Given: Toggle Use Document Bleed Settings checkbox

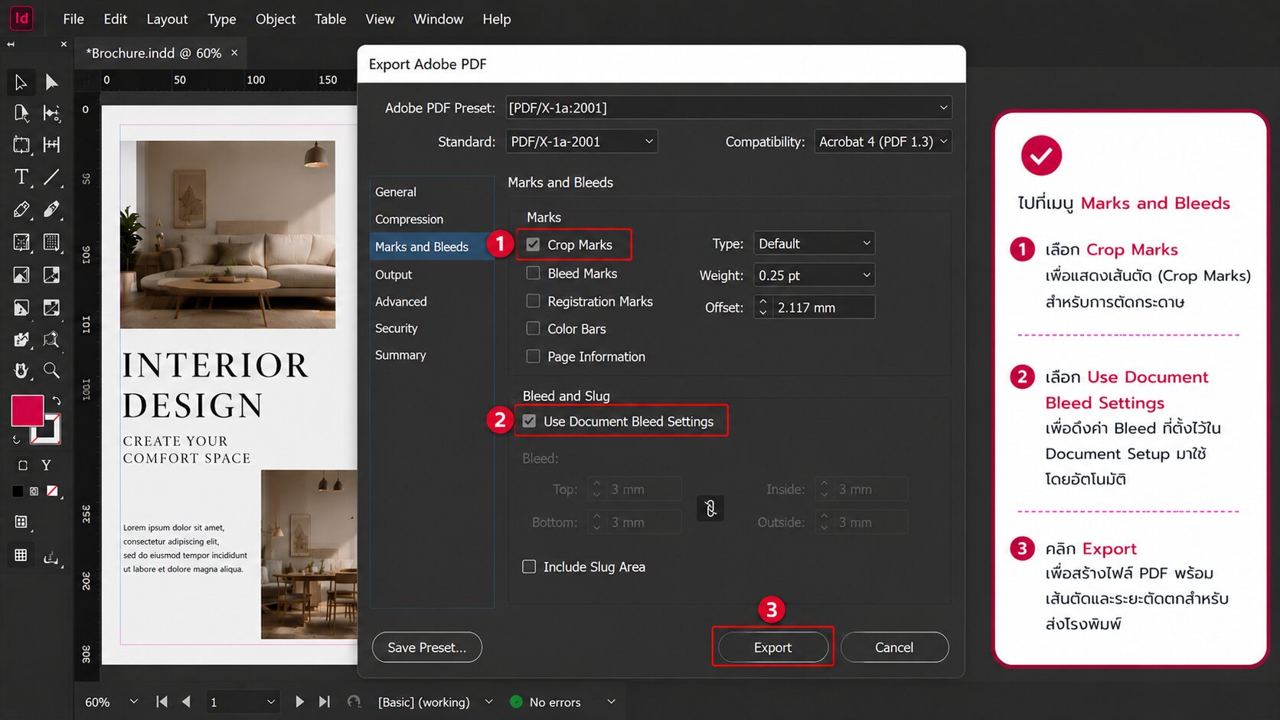Looking at the screenshot, I should (x=529, y=422).
